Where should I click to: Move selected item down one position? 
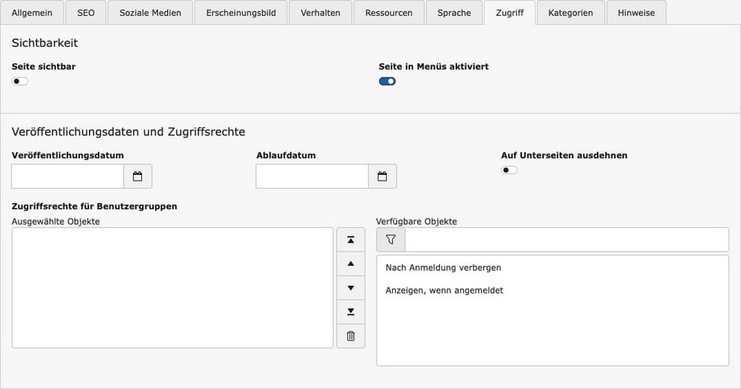pyautogui.click(x=351, y=288)
